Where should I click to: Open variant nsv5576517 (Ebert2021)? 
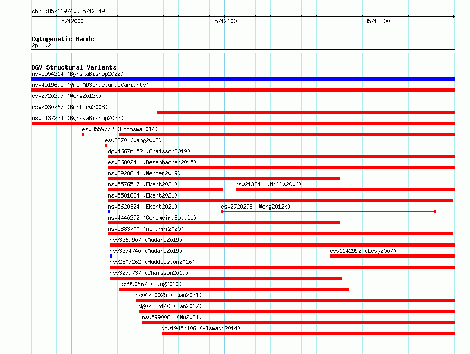[x=143, y=184]
